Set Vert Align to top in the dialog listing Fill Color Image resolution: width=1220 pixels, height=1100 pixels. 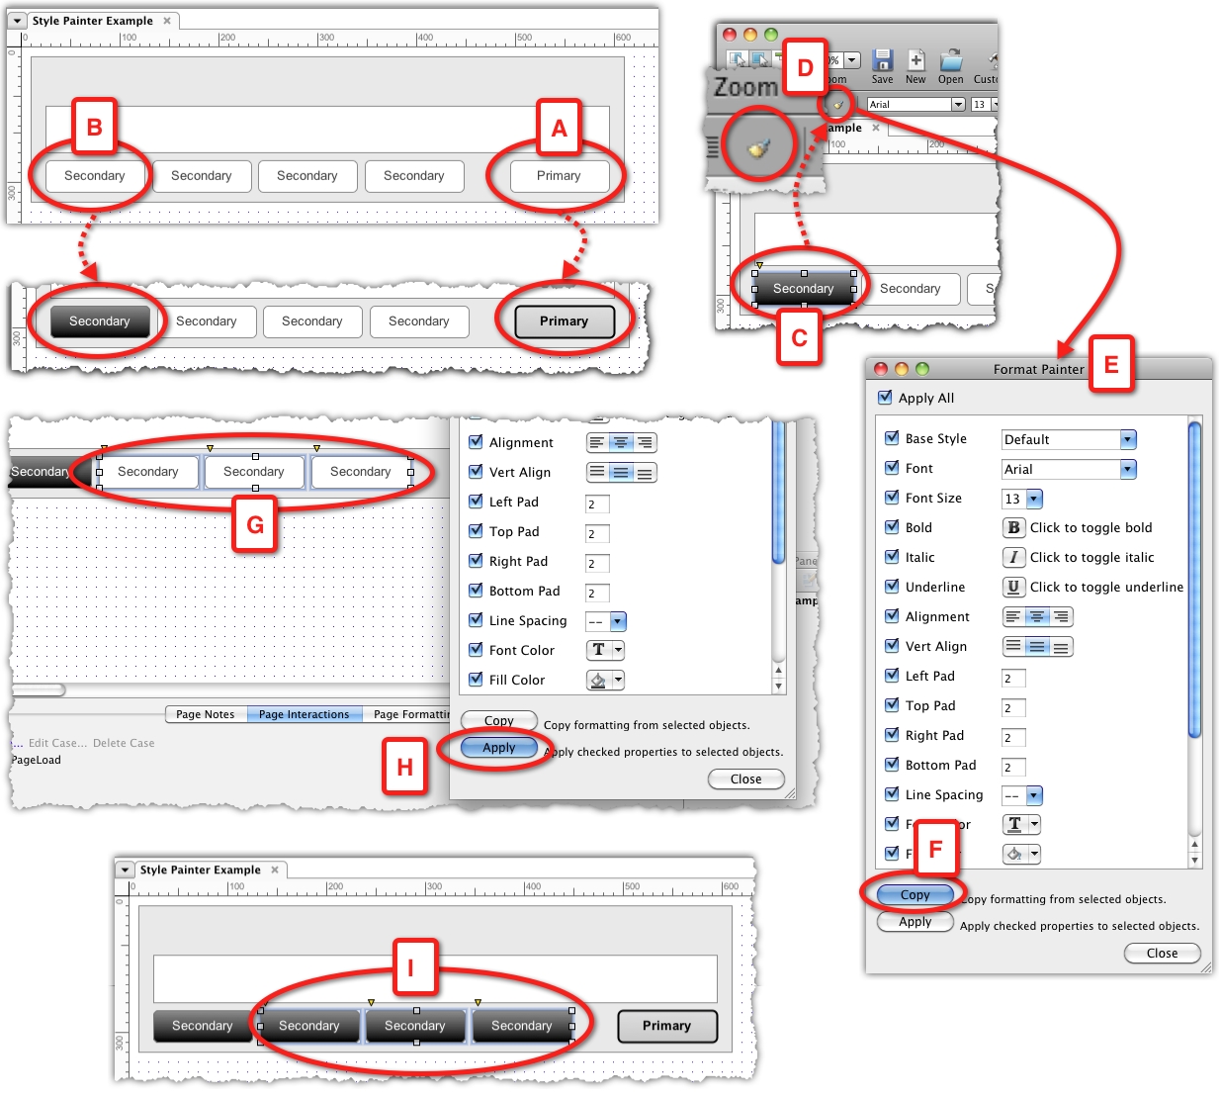pyautogui.click(x=597, y=472)
